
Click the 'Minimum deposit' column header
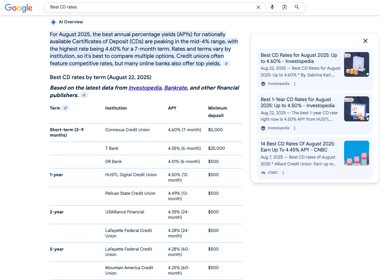(218, 112)
